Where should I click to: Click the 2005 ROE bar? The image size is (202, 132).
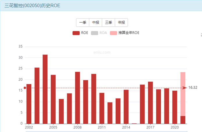click(53, 99)
